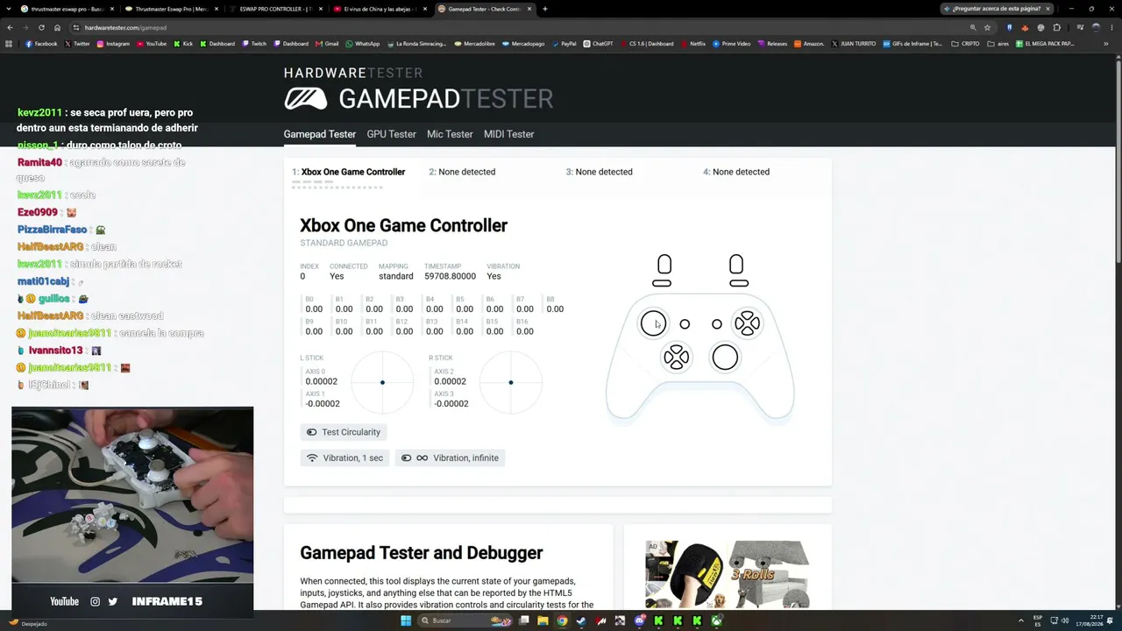Open the YouTube bookmark

(x=151, y=44)
